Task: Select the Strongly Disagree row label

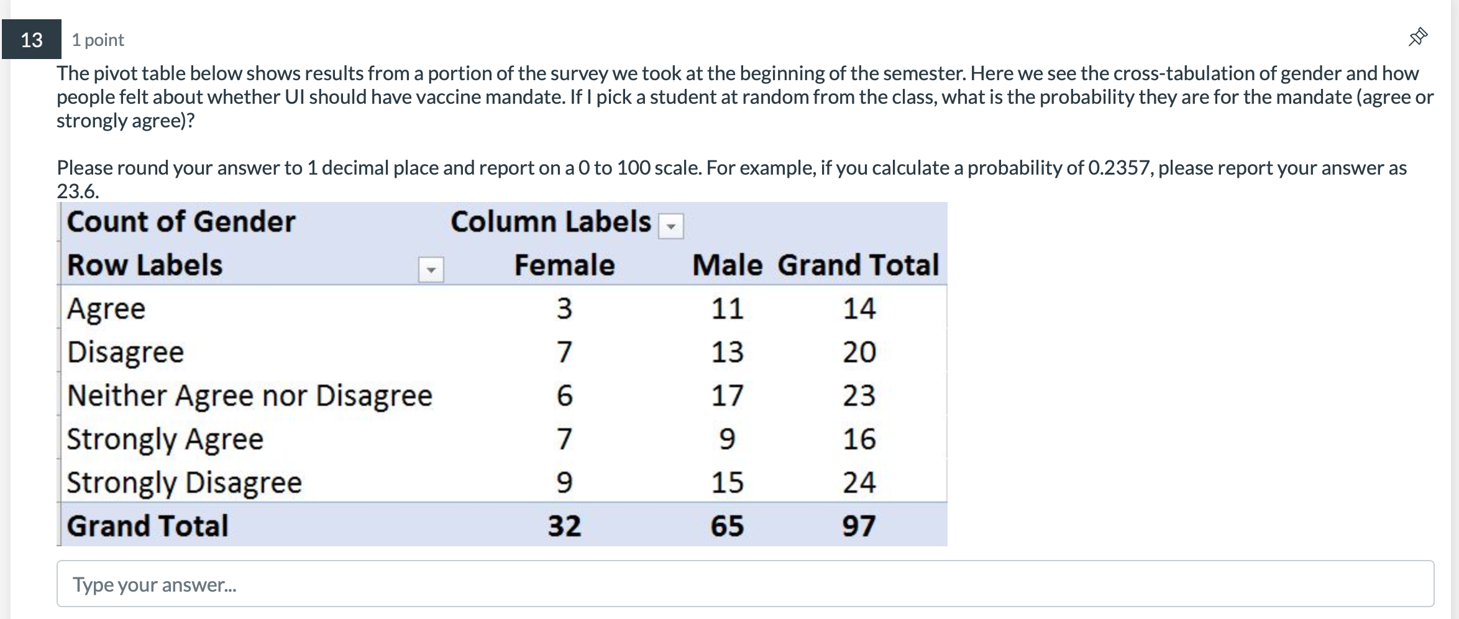Action: tap(183, 482)
